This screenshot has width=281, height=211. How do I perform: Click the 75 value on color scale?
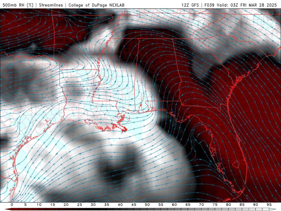click(x=215, y=205)
